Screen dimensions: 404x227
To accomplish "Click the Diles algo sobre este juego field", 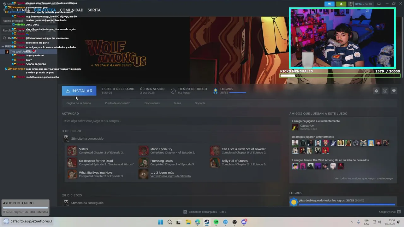I will tap(171, 121).
